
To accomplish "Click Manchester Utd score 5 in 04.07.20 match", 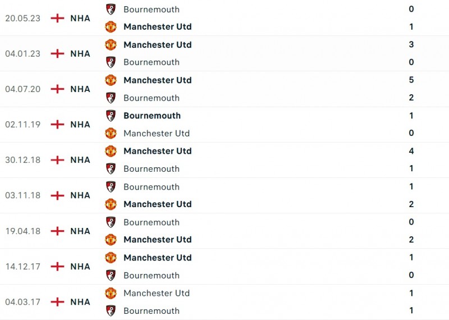I will (411, 80).
